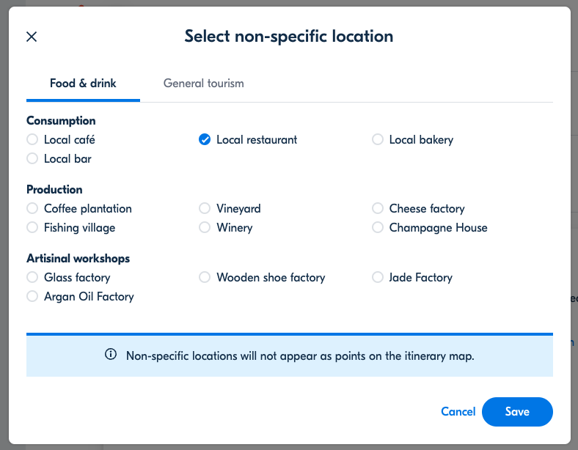Select the Argan Oil Factory option
578x450 pixels.
tap(32, 296)
